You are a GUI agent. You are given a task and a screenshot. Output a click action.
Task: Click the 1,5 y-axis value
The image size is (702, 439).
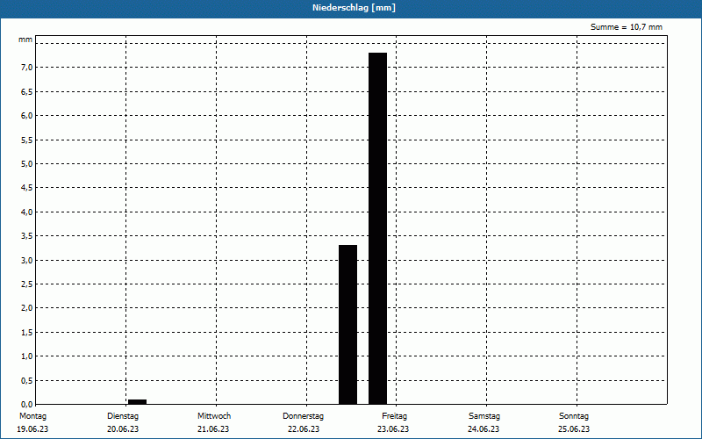click(27, 333)
